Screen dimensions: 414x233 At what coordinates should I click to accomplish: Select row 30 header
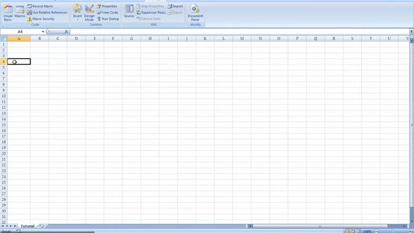3,211
